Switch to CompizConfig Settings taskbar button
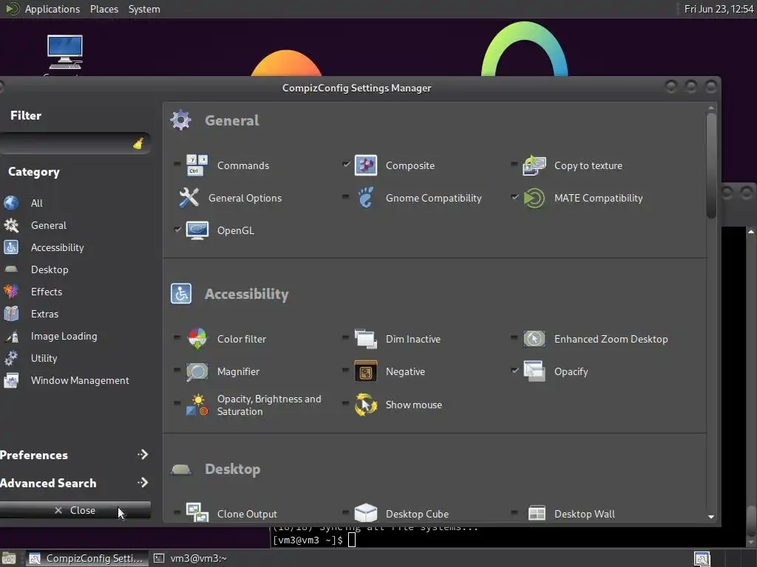The image size is (757, 567). 87,558
